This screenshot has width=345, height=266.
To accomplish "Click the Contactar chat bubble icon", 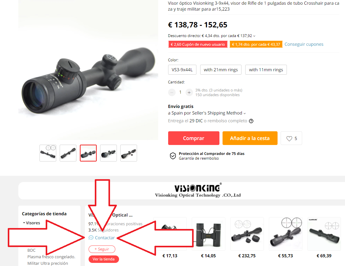I will [91, 238].
